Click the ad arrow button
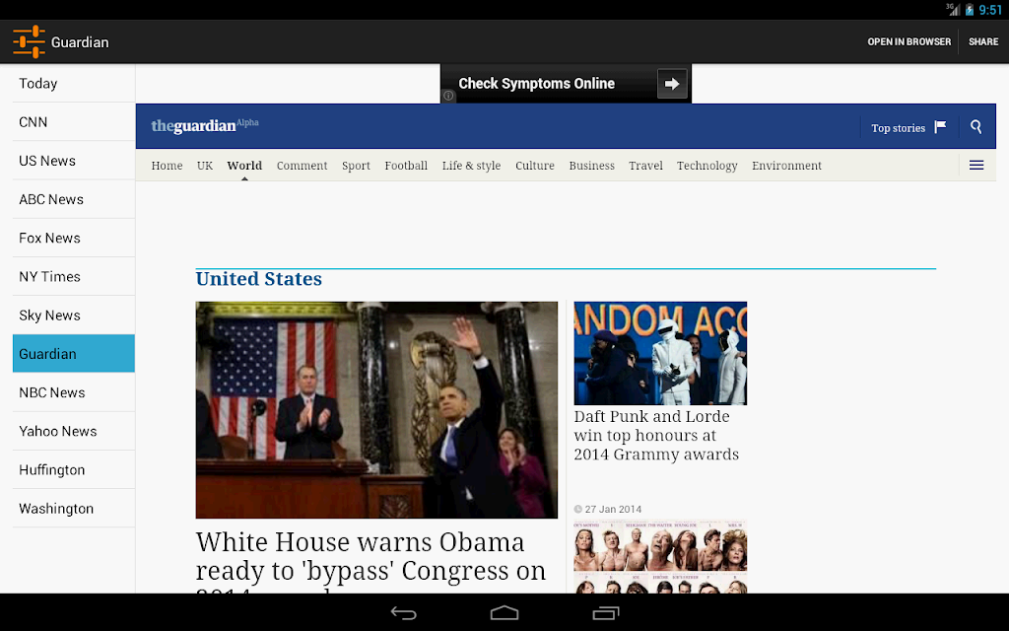Screen dimensions: 1009x631 pos(672,84)
